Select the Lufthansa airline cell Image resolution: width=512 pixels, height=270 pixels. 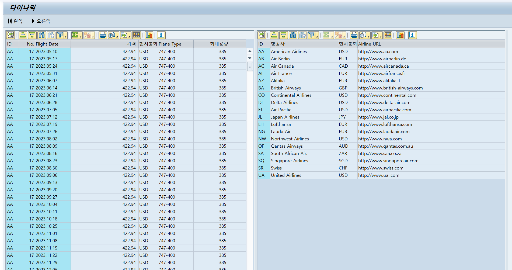304,124
